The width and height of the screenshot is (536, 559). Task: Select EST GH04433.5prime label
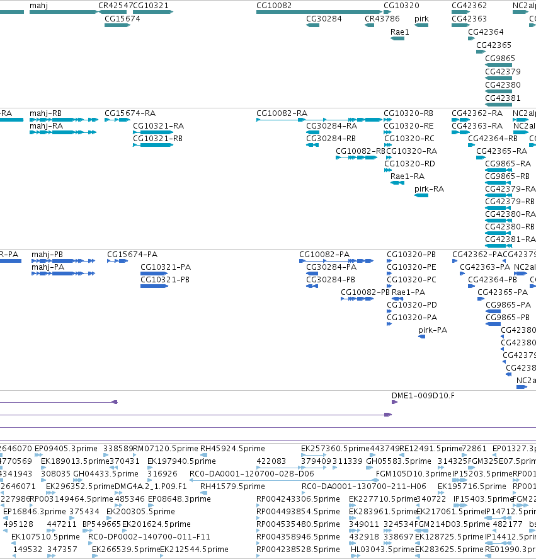click(105, 473)
